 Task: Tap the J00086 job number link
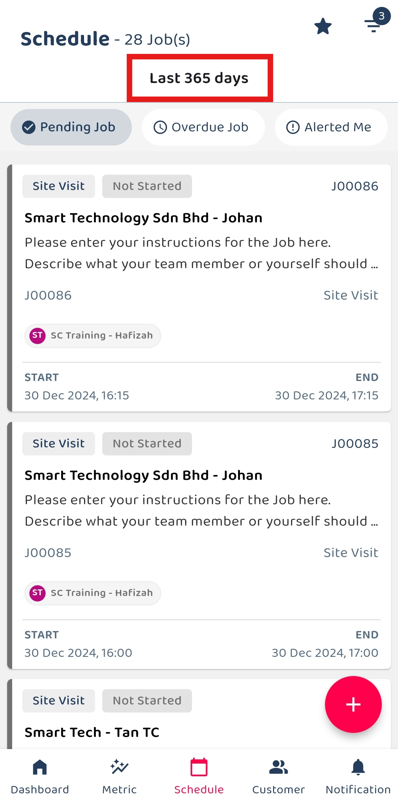point(355,186)
